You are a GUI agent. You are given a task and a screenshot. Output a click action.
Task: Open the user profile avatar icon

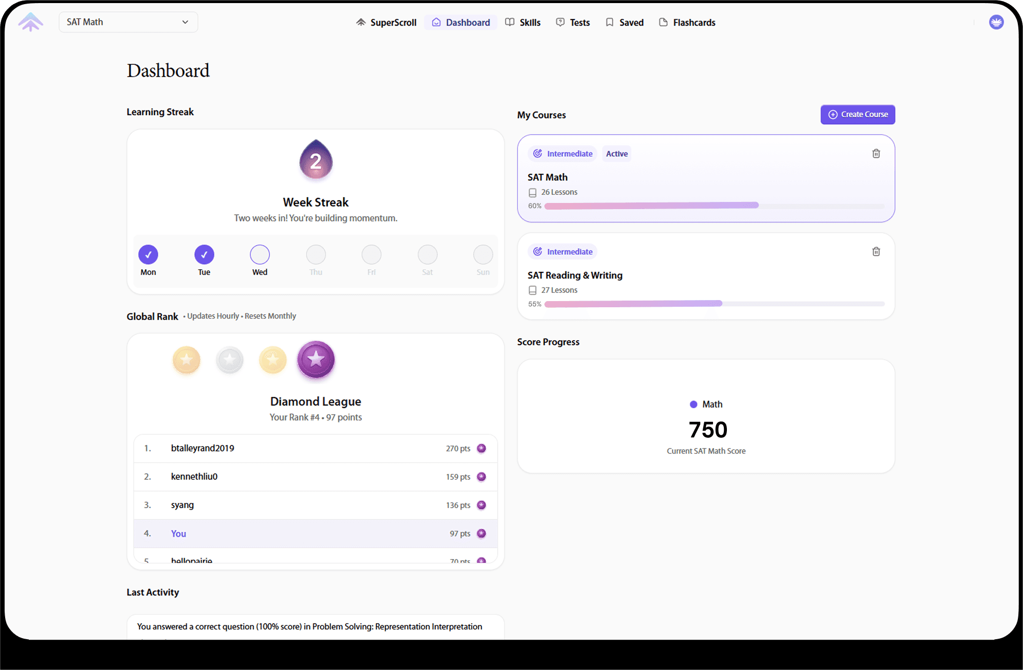pyautogui.click(x=996, y=22)
